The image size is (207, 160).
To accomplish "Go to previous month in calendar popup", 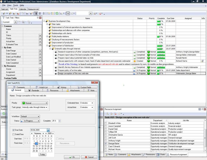I will point(32,133).
